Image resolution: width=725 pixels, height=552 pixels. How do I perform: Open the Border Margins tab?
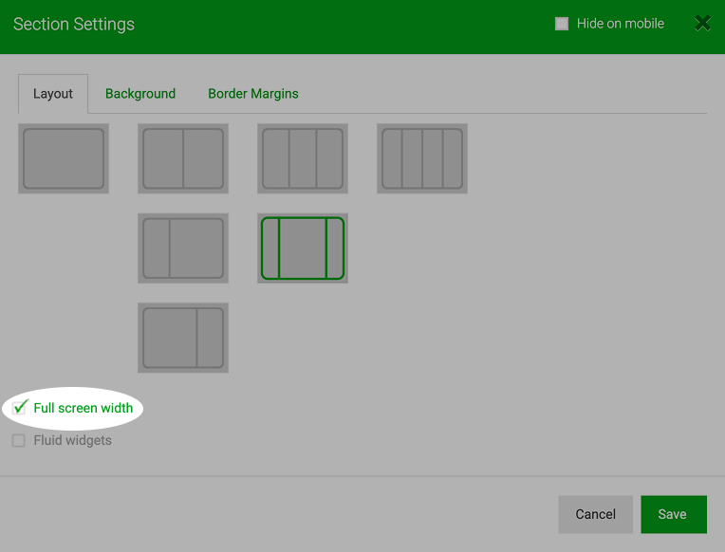click(x=253, y=93)
